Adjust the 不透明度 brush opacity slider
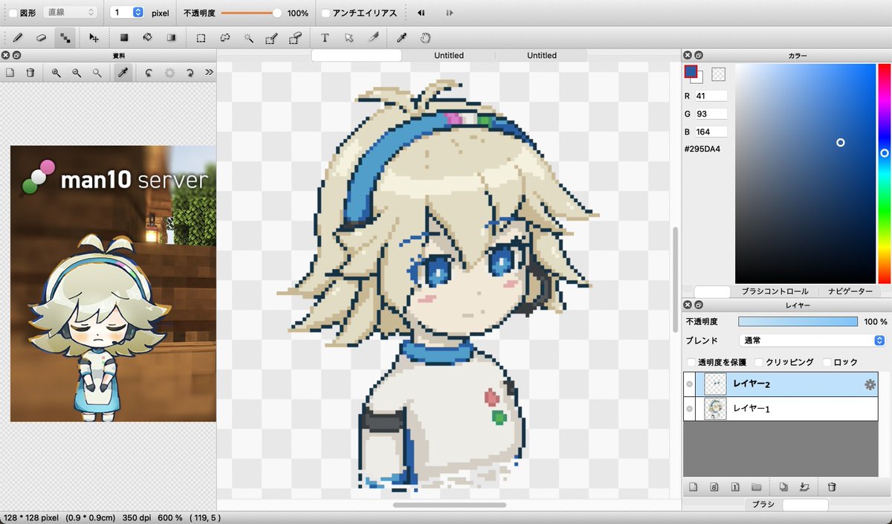The width and height of the screenshot is (892, 524). (x=252, y=13)
